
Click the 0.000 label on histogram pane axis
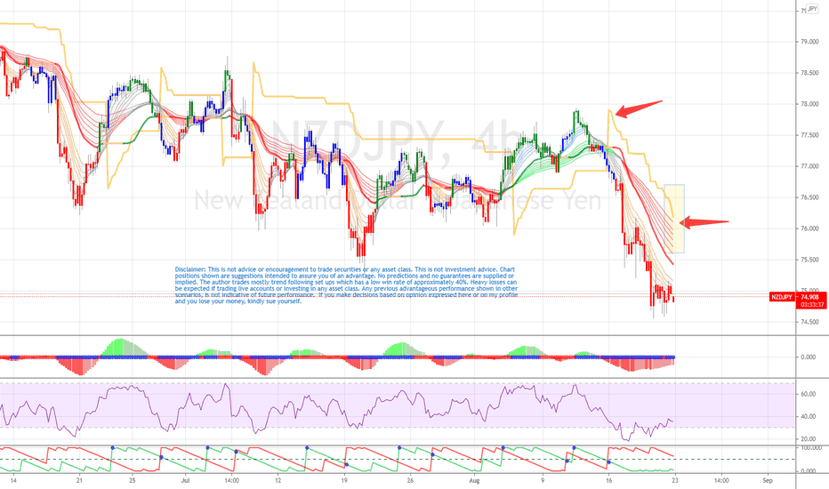(x=809, y=357)
